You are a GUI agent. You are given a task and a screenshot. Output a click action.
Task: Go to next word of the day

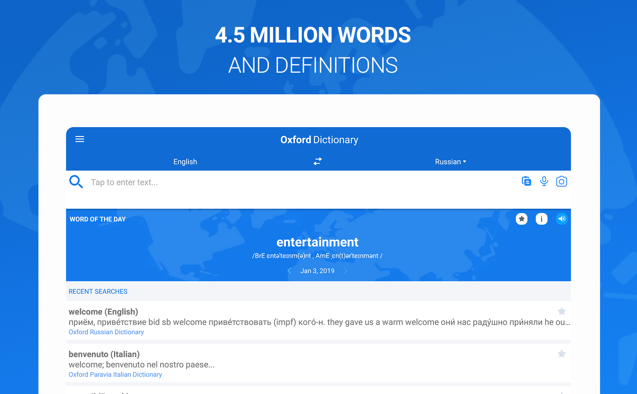(x=346, y=271)
